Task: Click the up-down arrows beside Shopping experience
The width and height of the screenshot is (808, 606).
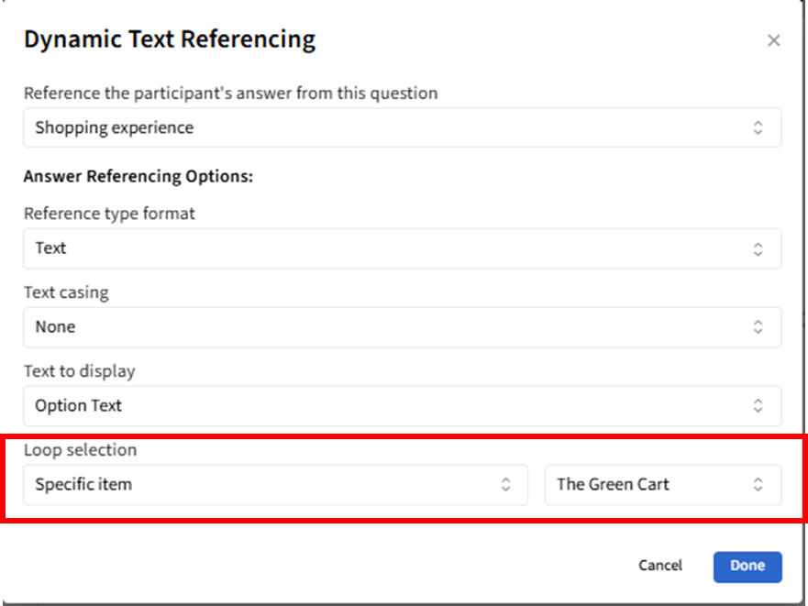Action: 758,128
